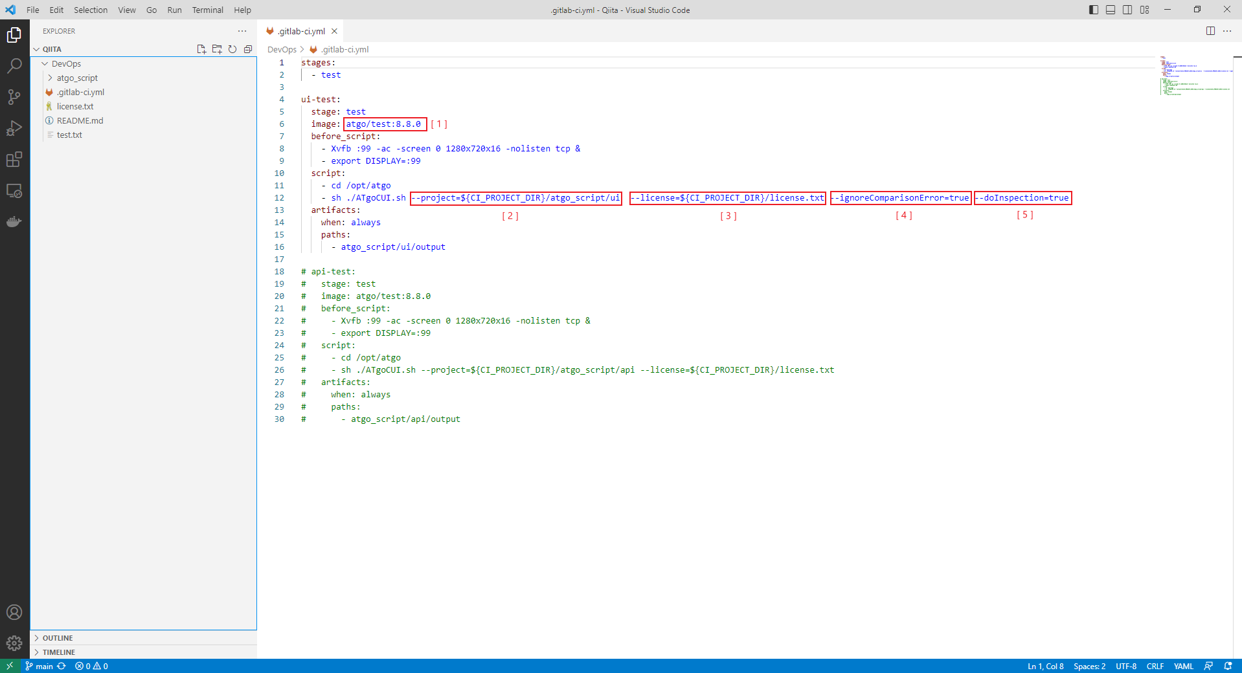Collapse all folders in Explorer
1242x673 pixels.
click(x=248, y=49)
